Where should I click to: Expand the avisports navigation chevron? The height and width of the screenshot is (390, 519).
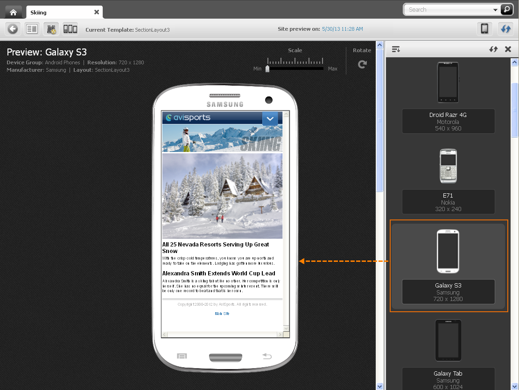click(x=270, y=118)
